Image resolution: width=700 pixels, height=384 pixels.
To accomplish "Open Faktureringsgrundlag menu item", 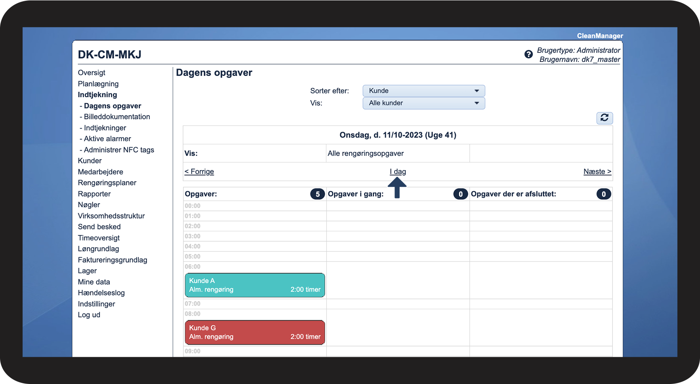I will (x=113, y=260).
